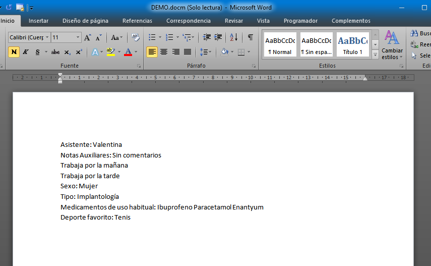431x266 pixels.
Task: Open the Referencias ribbon tab
Action: pos(137,21)
